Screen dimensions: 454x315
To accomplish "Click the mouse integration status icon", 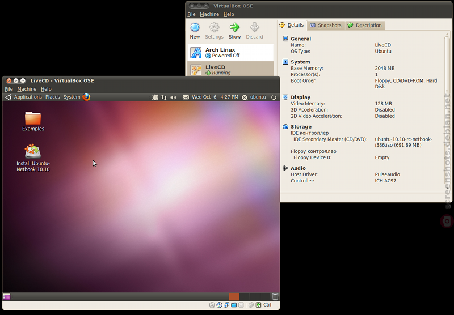I will [x=251, y=305].
